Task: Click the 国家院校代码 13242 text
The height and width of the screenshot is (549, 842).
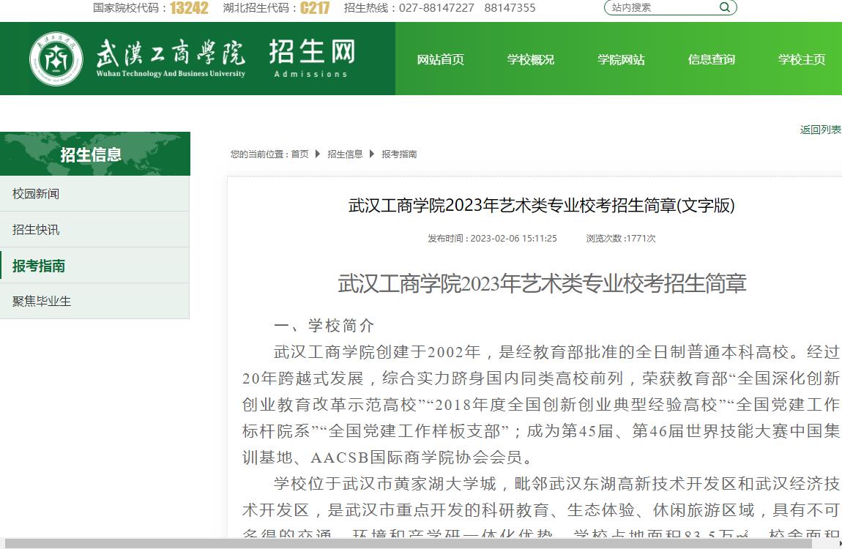Action: [x=150, y=7]
